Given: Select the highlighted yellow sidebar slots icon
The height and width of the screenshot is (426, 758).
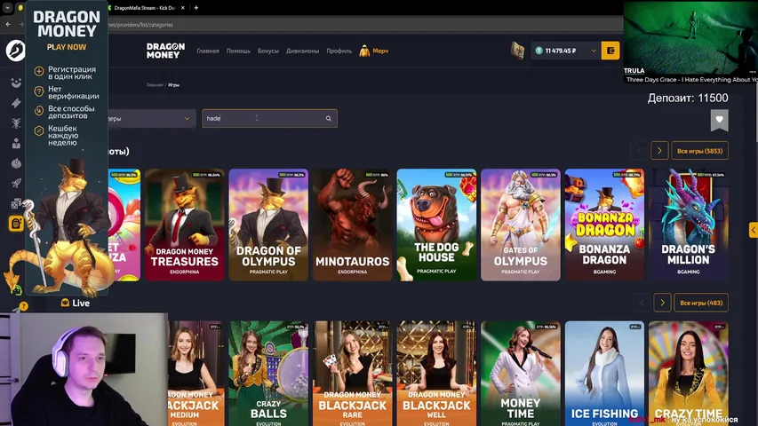Looking at the screenshot, I should (16, 224).
